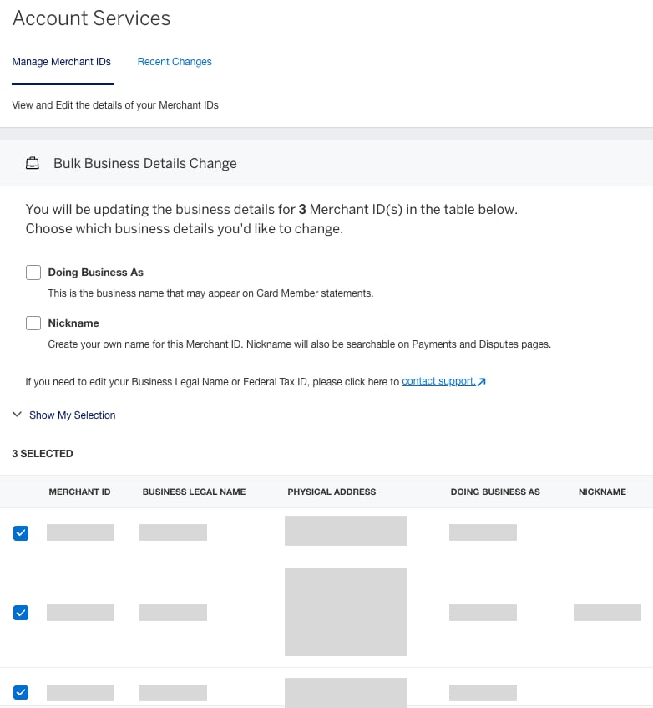The width and height of the screenshot is (653, 708).
Task: Enable the Nickname checkbox
Action: tap(33, 323)
